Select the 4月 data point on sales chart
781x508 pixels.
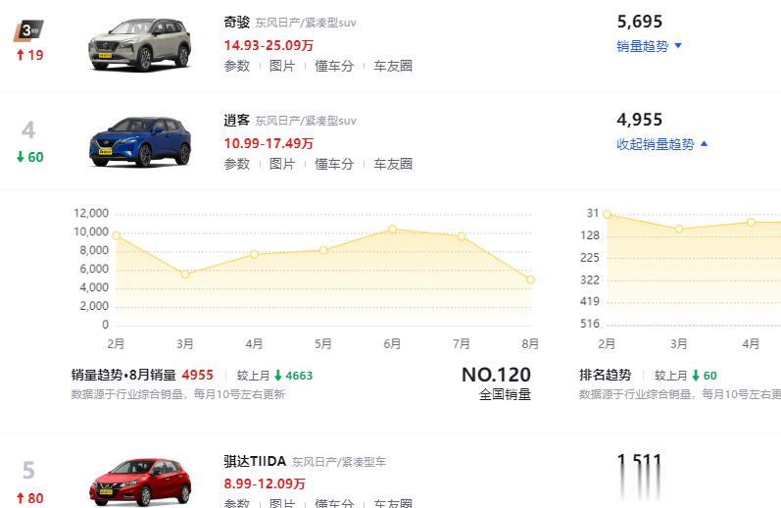pos(254,254)
